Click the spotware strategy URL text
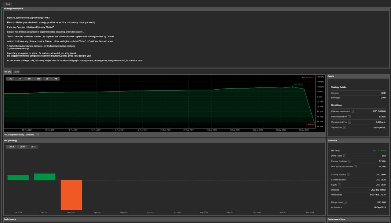This screenshot has width=391, height=223. click(x=28, y=18)
